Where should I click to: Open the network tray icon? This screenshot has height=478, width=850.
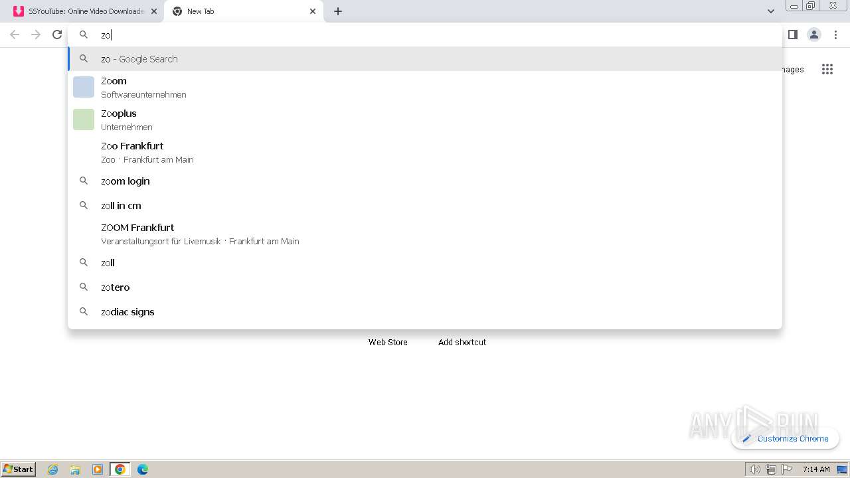tap(771, 469)
